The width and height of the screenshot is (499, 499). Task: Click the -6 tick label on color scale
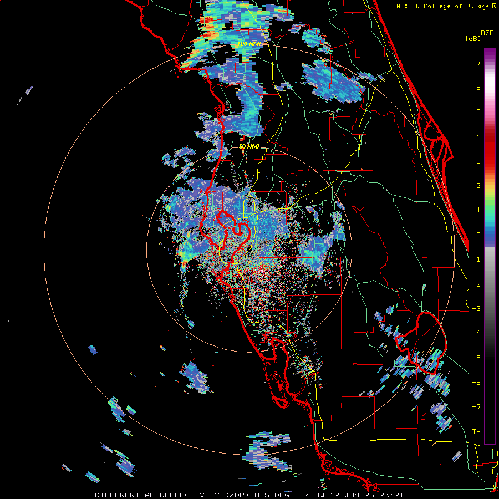(476, 383)
